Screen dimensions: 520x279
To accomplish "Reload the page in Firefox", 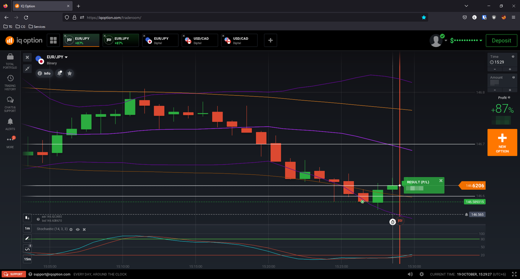I will pos(26,17).
